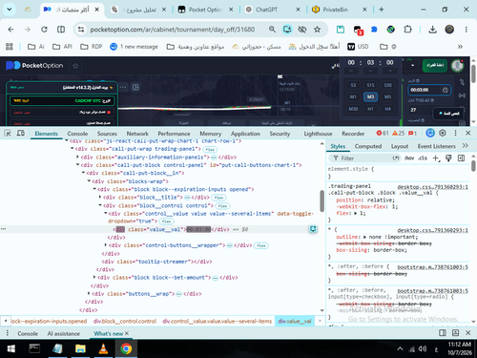Open the desktop.css link for .trading-panel rule
The height and width of the screenshot is (358, 477).
tap(432, 187)
